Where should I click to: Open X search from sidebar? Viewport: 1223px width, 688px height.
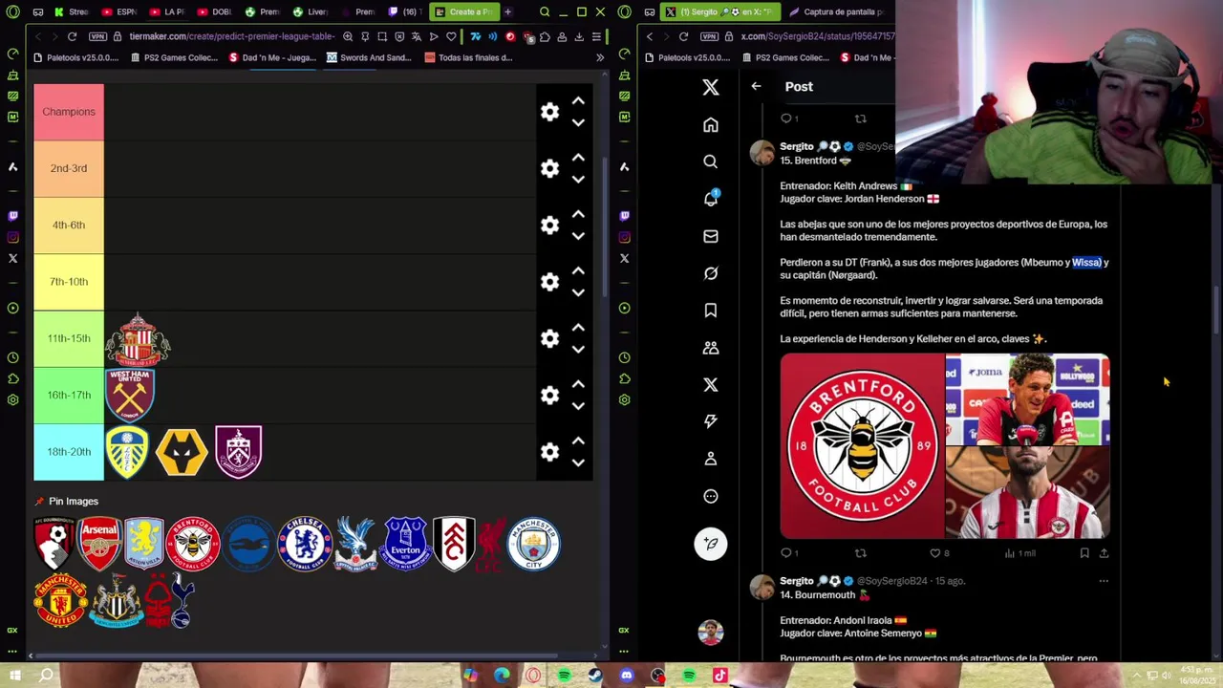[710, 161]
